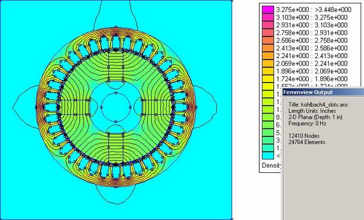
Task: Click the Femmview Output title bar
Action: [x=323, y=92]
